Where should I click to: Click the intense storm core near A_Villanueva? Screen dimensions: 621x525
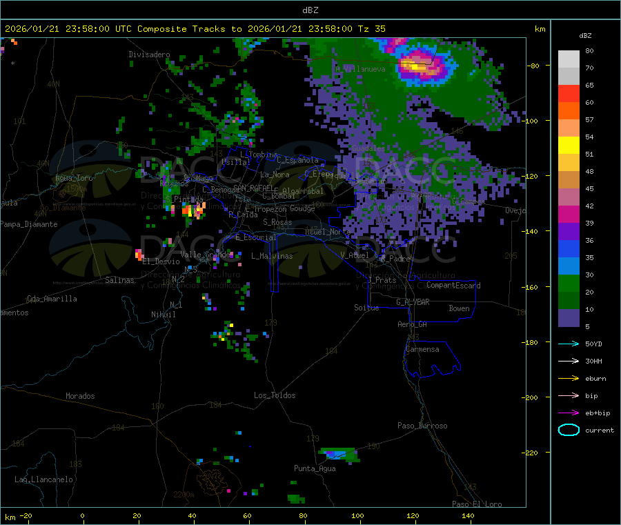tap(419, 66)
